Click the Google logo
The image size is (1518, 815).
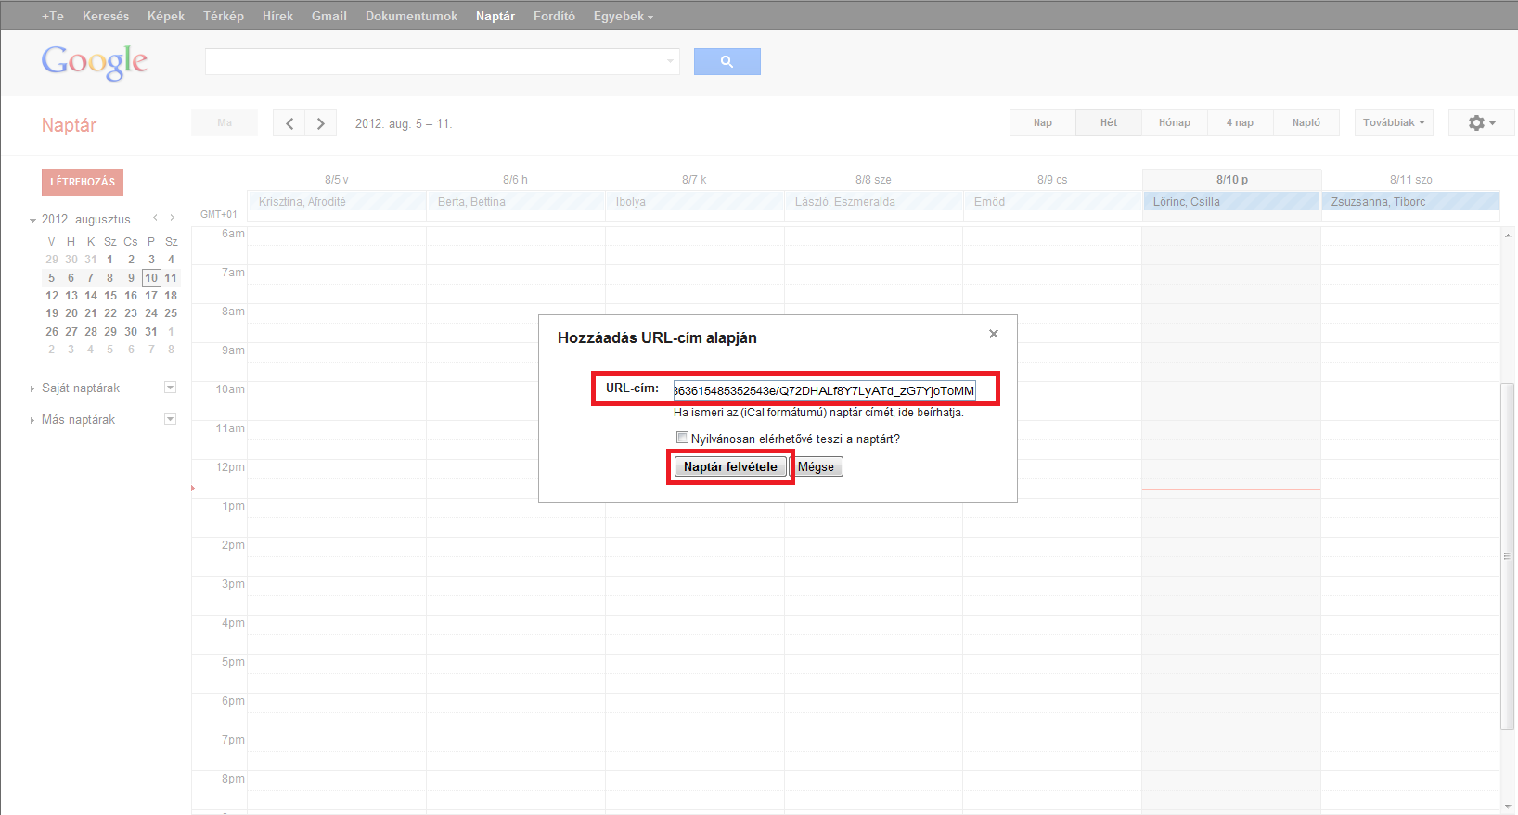[x=95, y=62]
